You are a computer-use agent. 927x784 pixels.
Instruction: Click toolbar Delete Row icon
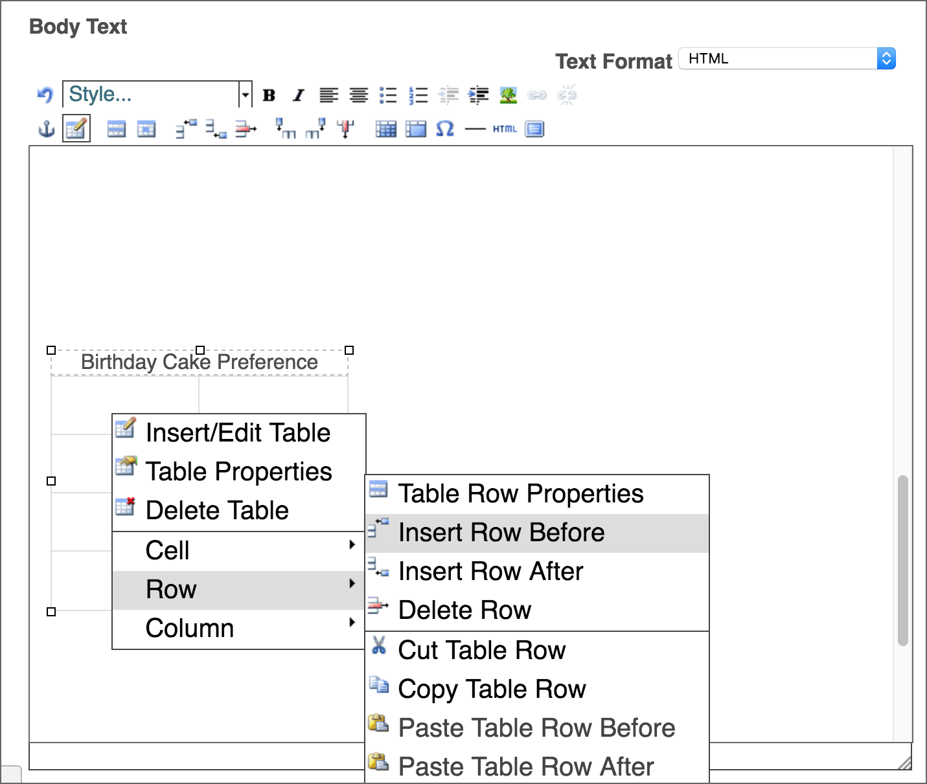246,129
